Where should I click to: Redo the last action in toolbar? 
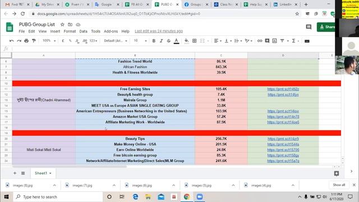19,41
